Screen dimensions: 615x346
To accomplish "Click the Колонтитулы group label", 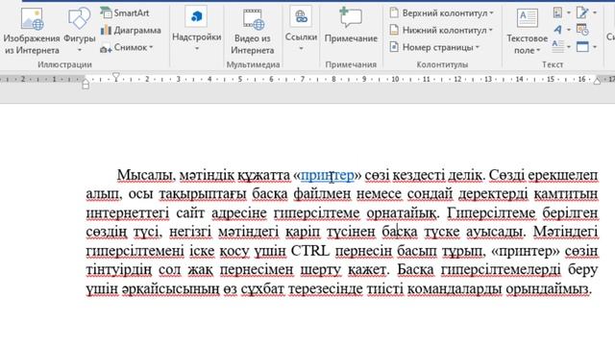I will pos(442,64).
